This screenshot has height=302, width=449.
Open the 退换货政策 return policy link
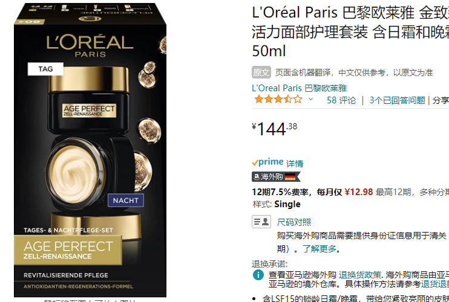pyautogui.click(x=359, y=275)
